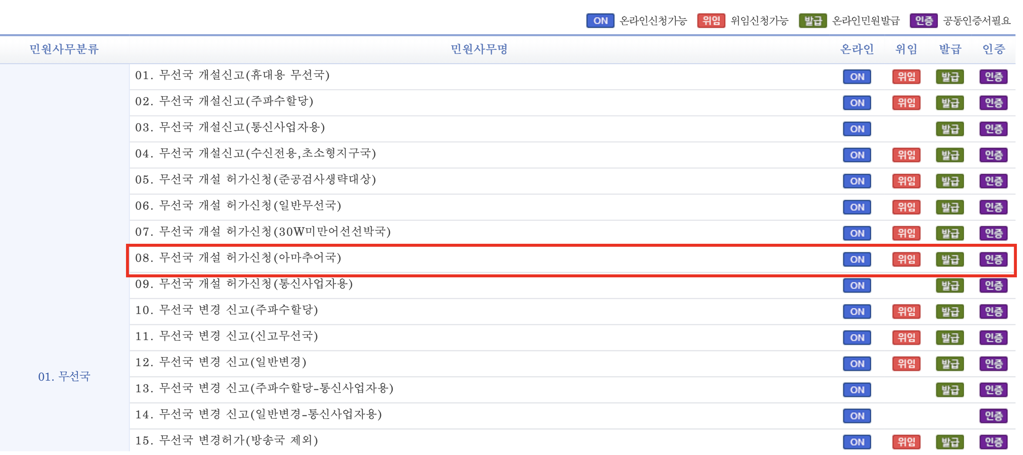This screenshot has height=455, width=1023.
Task: Open 03. 무선국 개설신고(통신사업자용)
Action: [x=230, y=127]
